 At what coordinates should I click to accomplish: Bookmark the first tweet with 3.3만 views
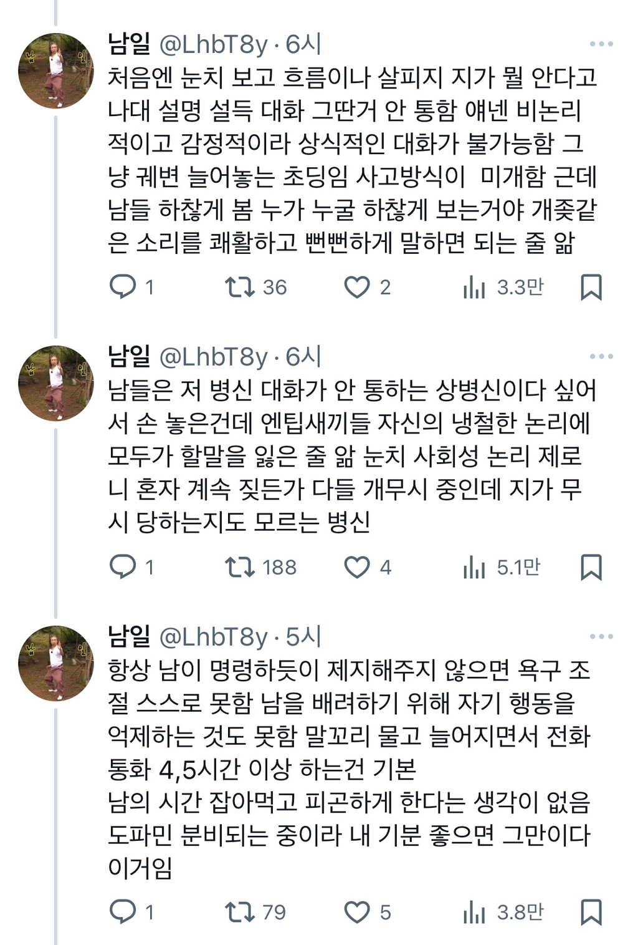click(x=591, y=287)
